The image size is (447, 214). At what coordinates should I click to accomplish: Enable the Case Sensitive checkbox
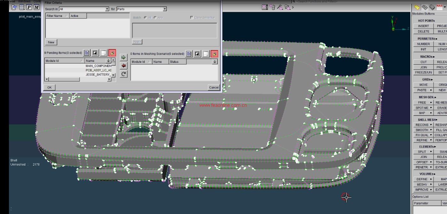point(192,18)
